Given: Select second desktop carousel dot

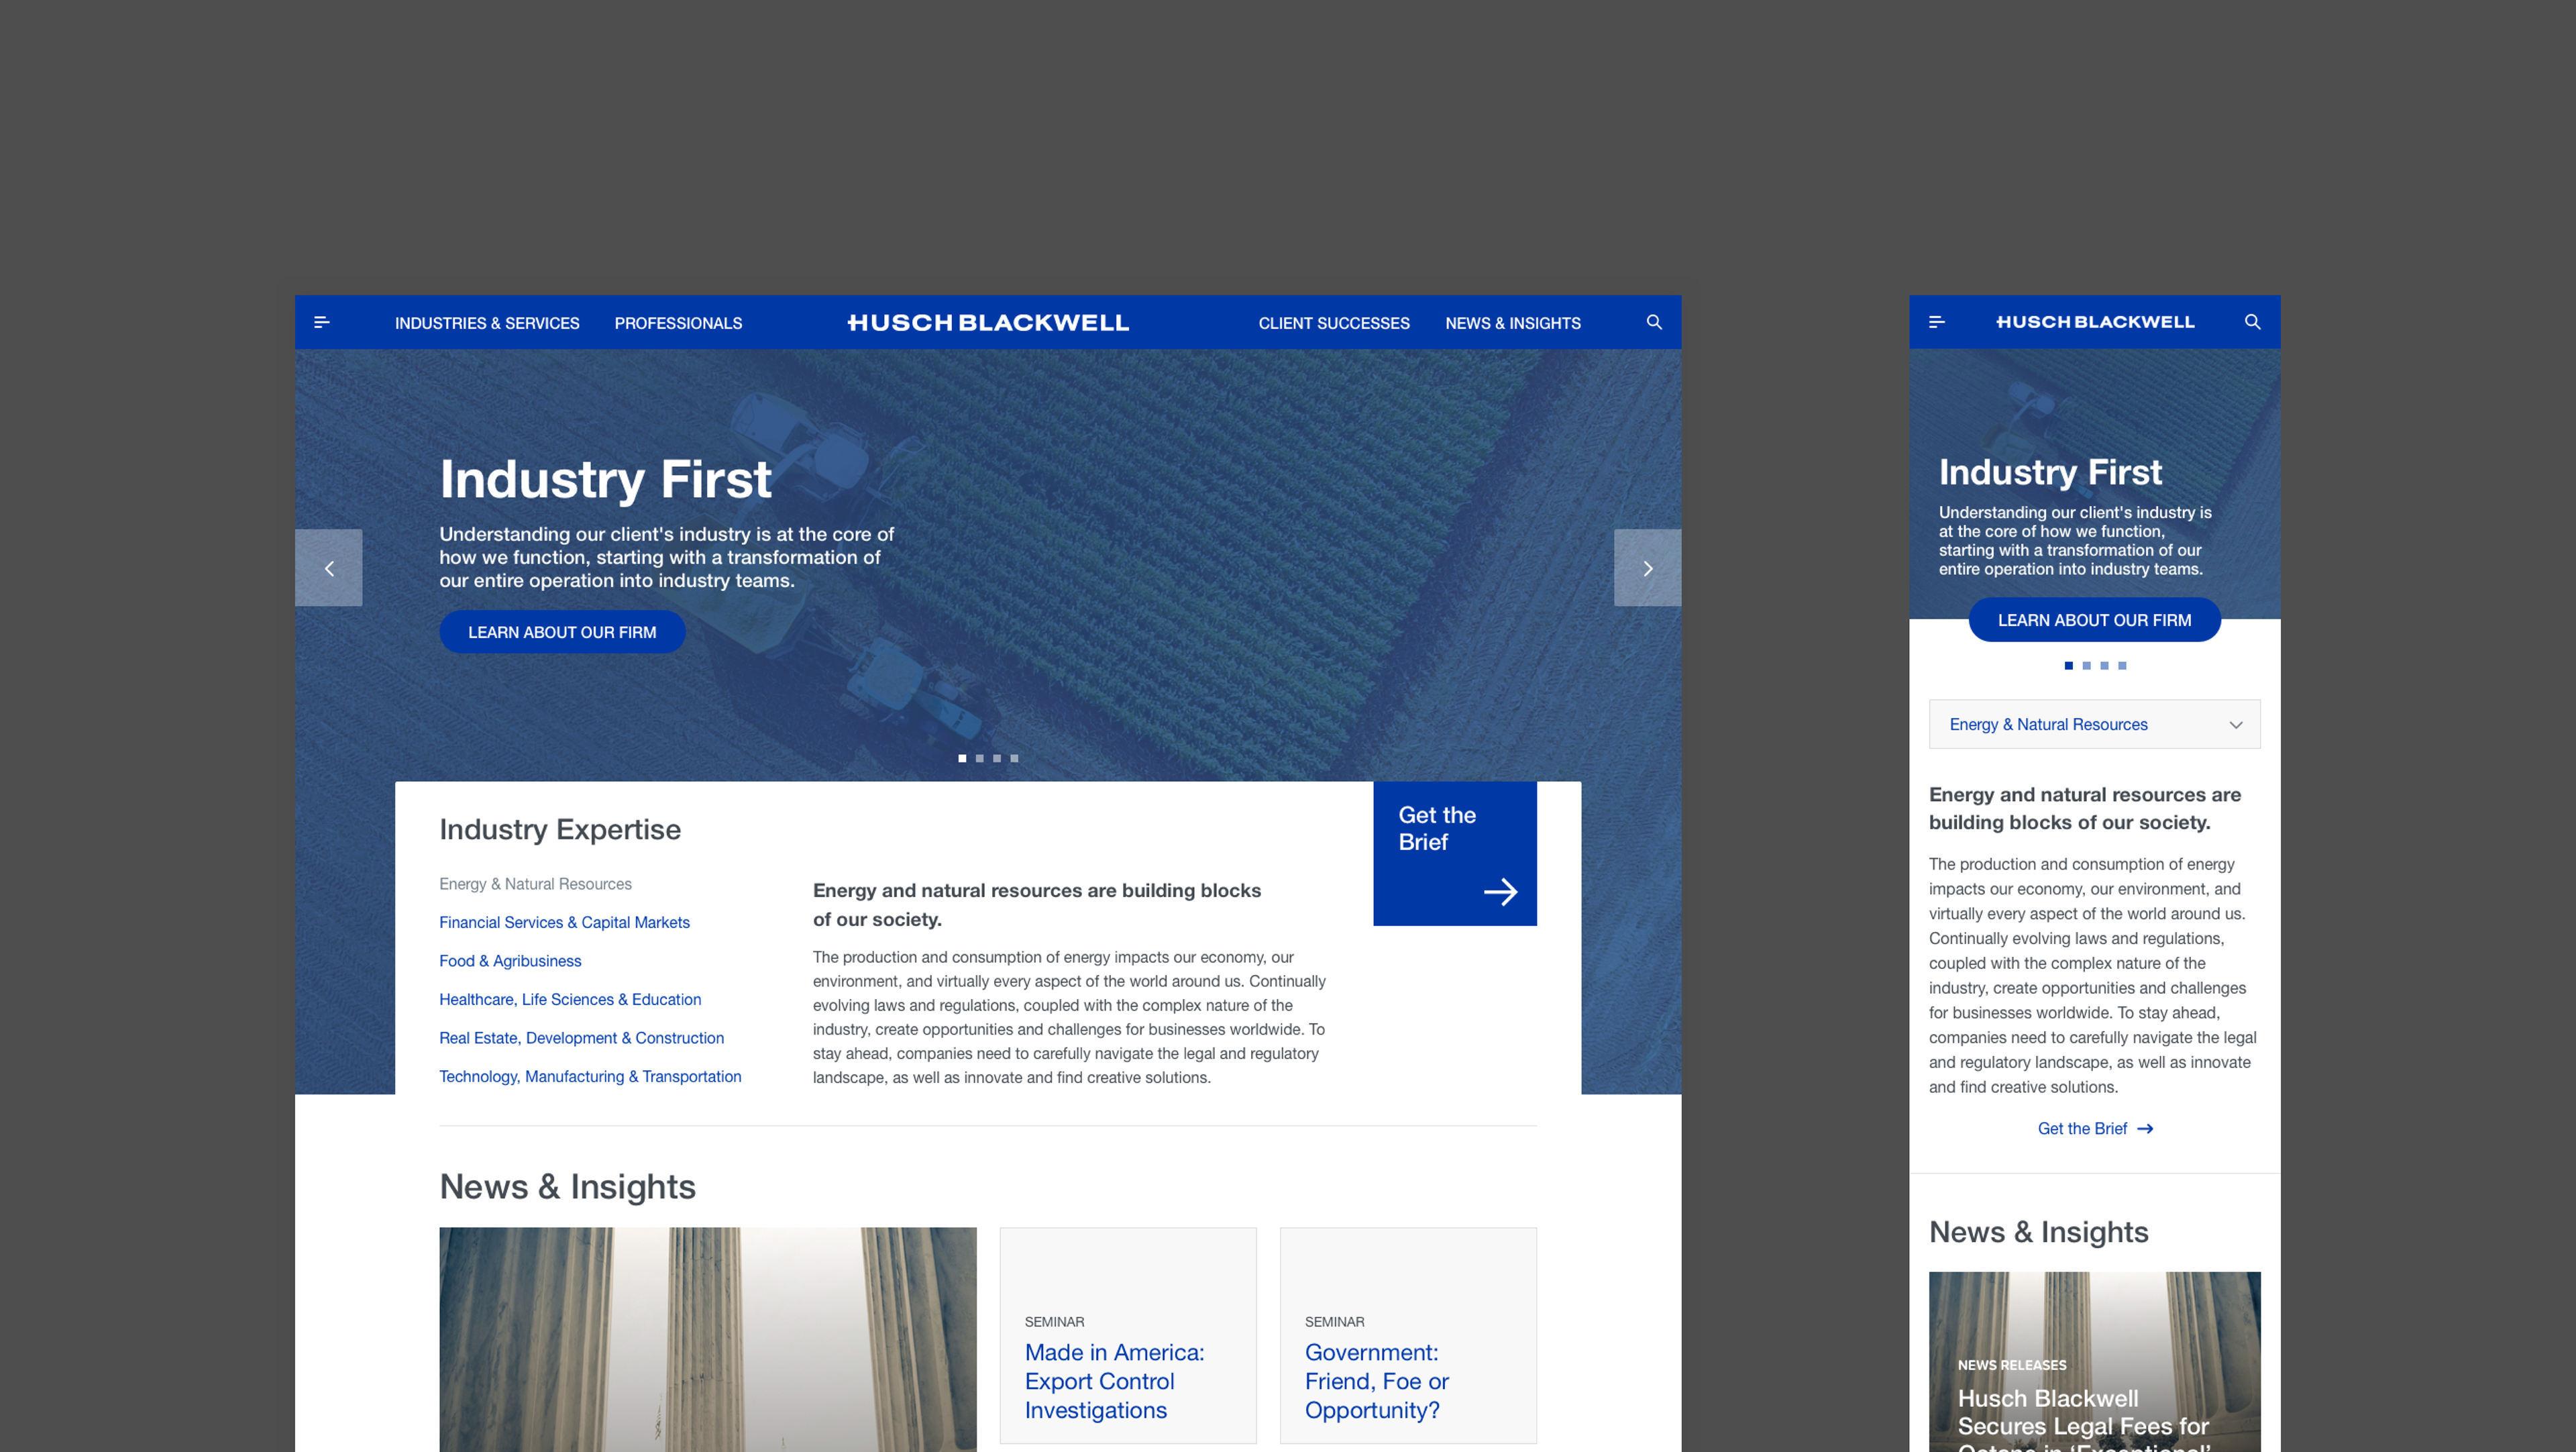Looking at the screenshot, I should (x=980, y=758).
